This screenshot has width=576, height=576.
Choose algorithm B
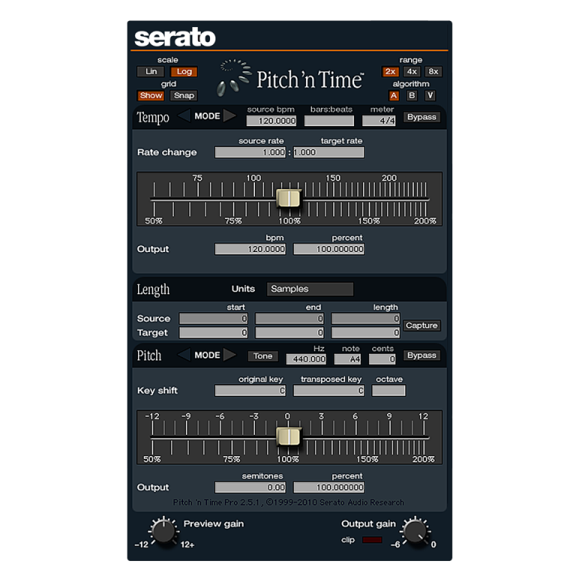(x=412, y=95)
